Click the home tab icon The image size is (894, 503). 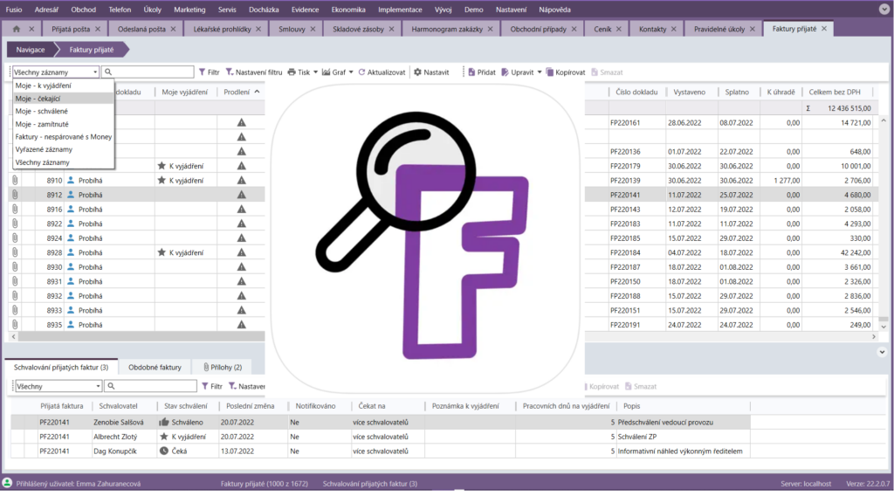pyautogui.click(x=17, y=29)
